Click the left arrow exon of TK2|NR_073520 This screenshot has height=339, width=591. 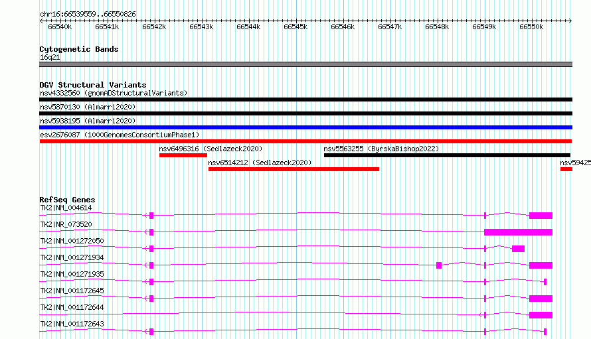point(151,232)
